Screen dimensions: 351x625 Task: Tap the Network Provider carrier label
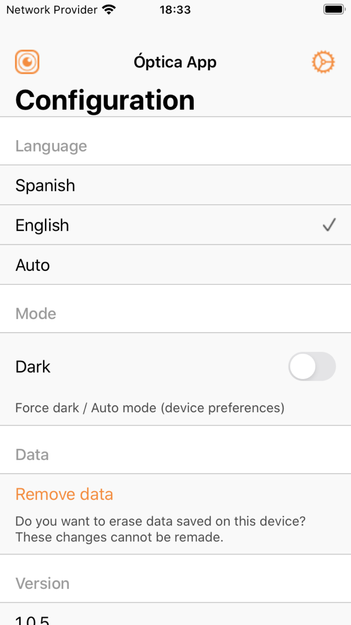tap(52, 9)
